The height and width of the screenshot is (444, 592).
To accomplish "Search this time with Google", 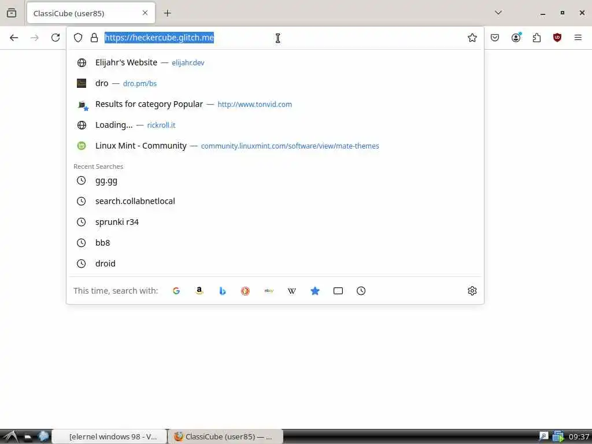I will 176,291.
